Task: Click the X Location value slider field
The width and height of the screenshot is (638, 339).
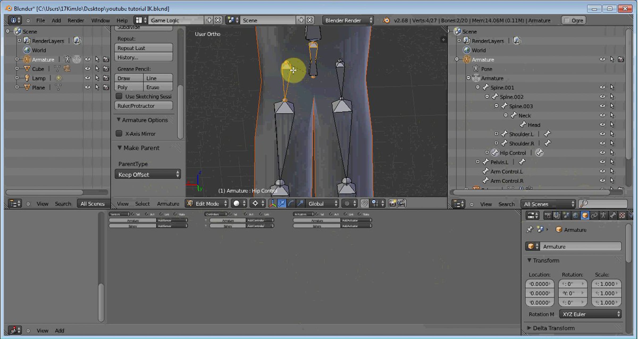Action: 539,284
